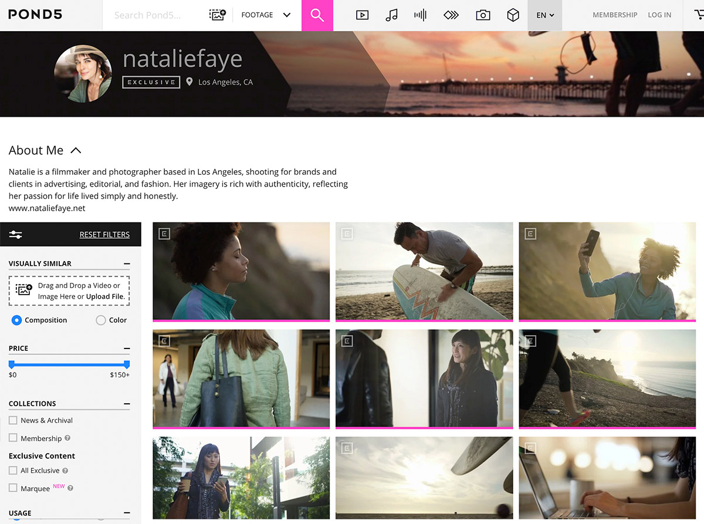This screenshot has height=524, width=704.
Task: Show help for Membership collection
Action: [67, 438]
